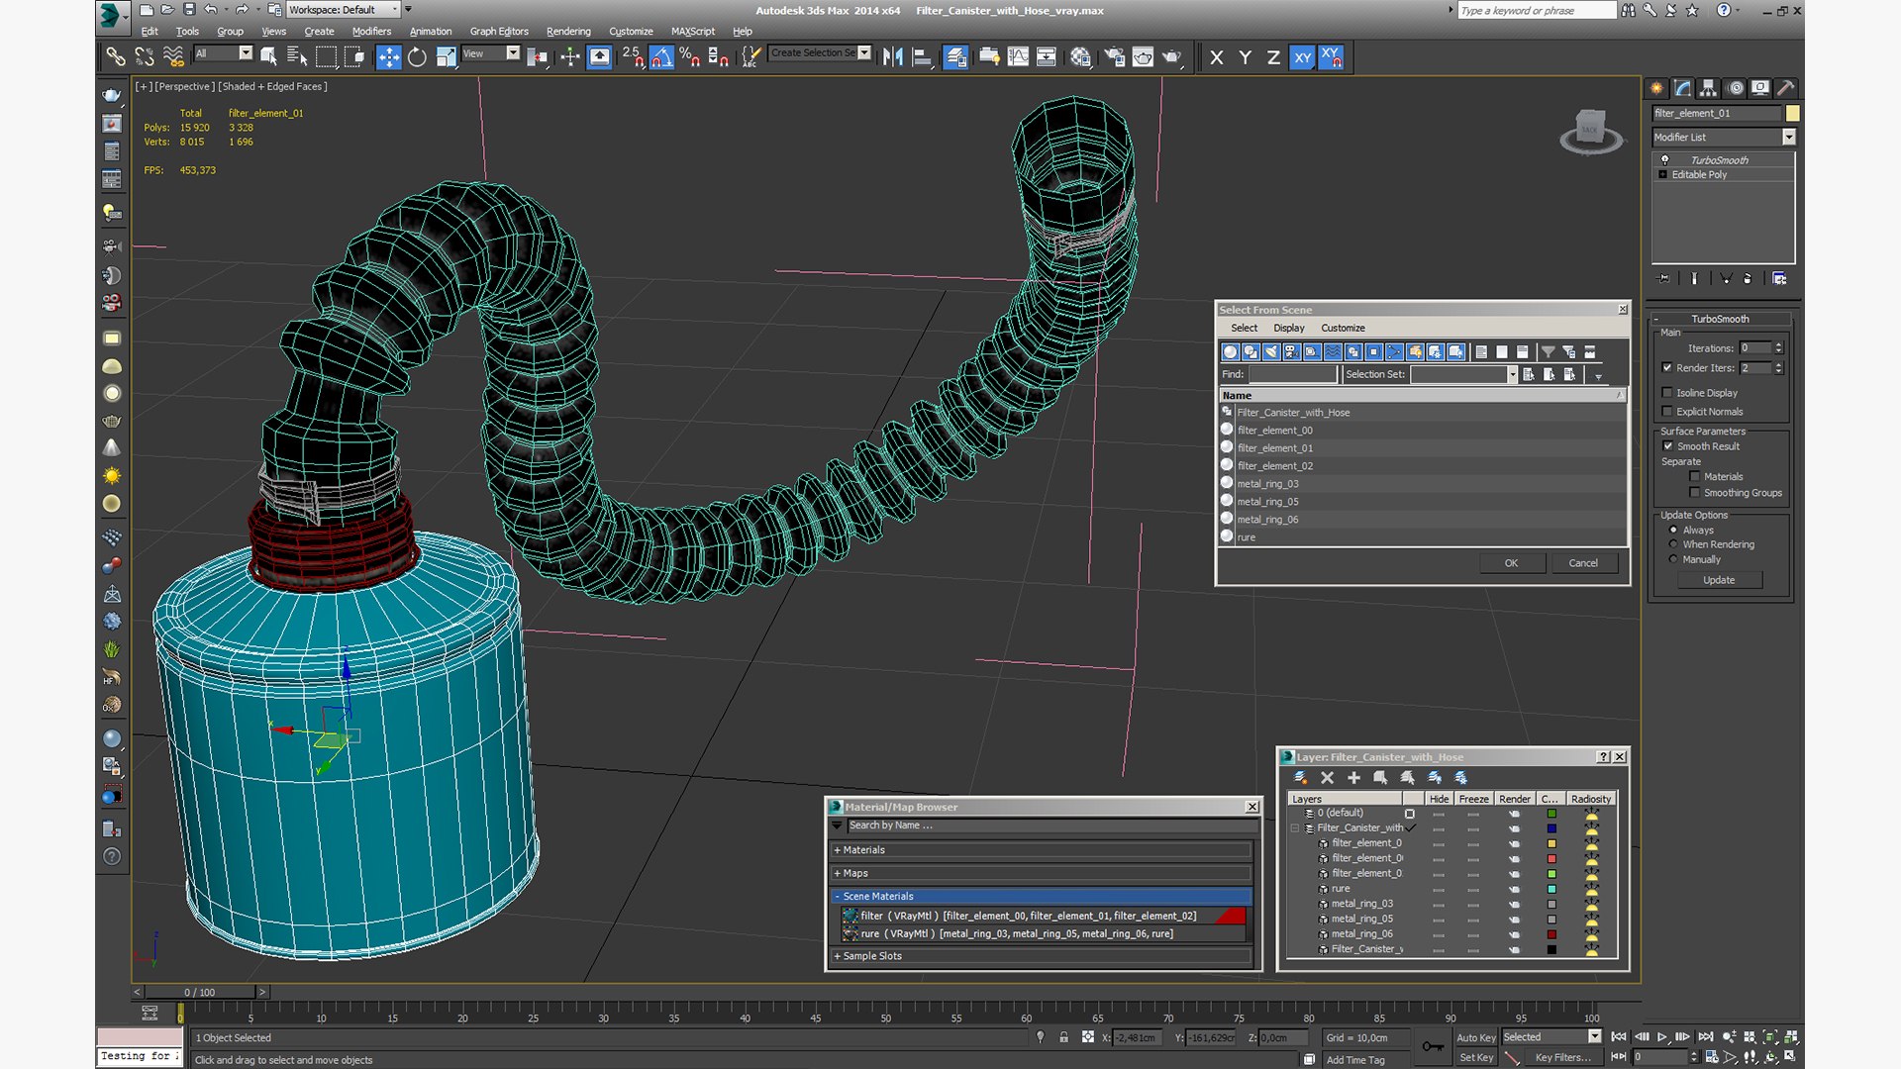The height and width of the screenshot is (1069, 1901).
Task: Toggle TurboSmooth modifier lightbulb in stack
Action: (x=1664, y=159)
